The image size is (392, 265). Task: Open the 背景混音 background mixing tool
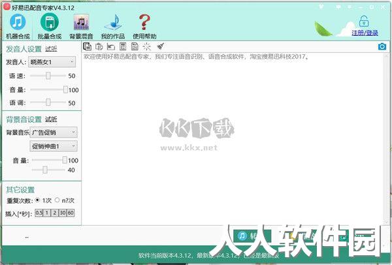81,27
